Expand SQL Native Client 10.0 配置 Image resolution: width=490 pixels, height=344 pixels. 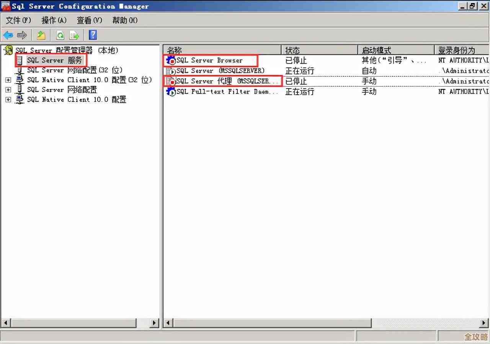click(8, 100)
